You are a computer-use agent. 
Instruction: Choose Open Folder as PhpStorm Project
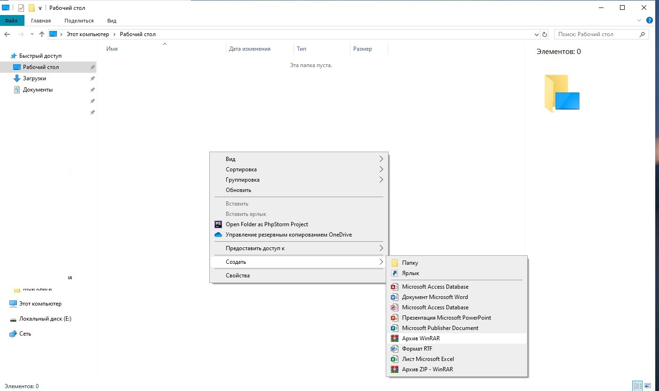click(x=299, y=224)
